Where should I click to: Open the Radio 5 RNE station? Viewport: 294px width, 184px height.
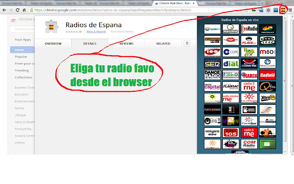point(249,132)
